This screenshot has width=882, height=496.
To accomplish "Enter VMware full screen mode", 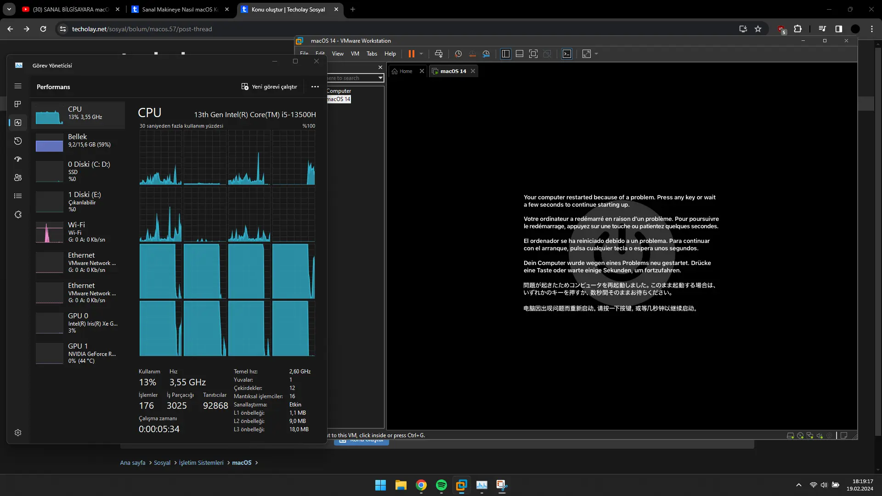I will tap(533, 54).
